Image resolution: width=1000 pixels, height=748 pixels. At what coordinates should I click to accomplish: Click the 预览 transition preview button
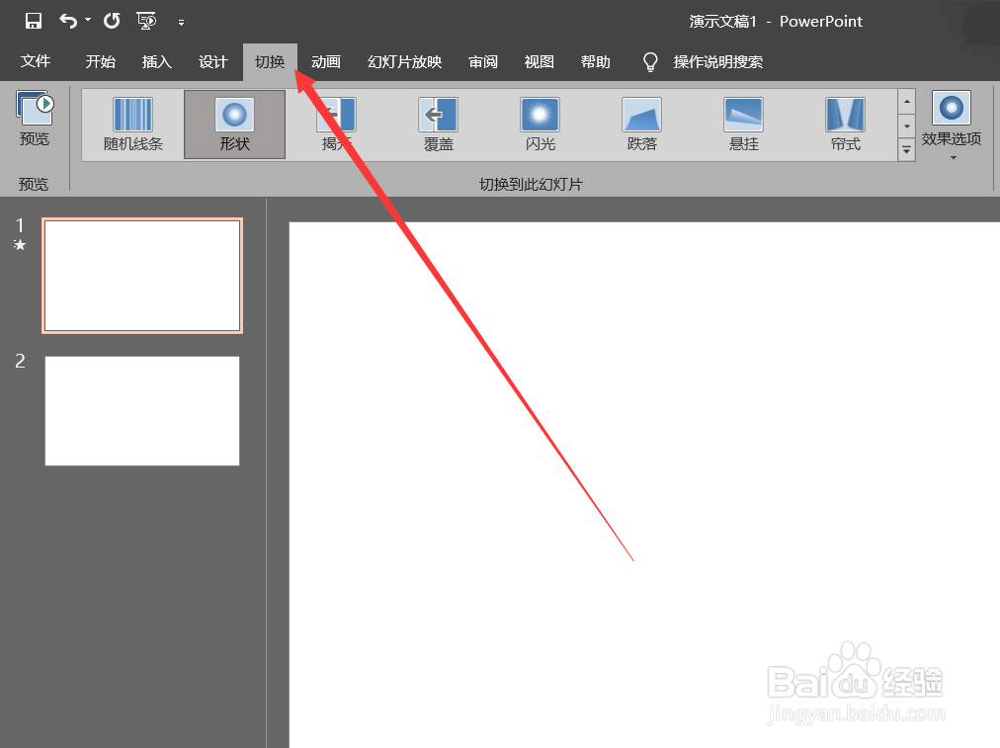(x=35, y=120)
